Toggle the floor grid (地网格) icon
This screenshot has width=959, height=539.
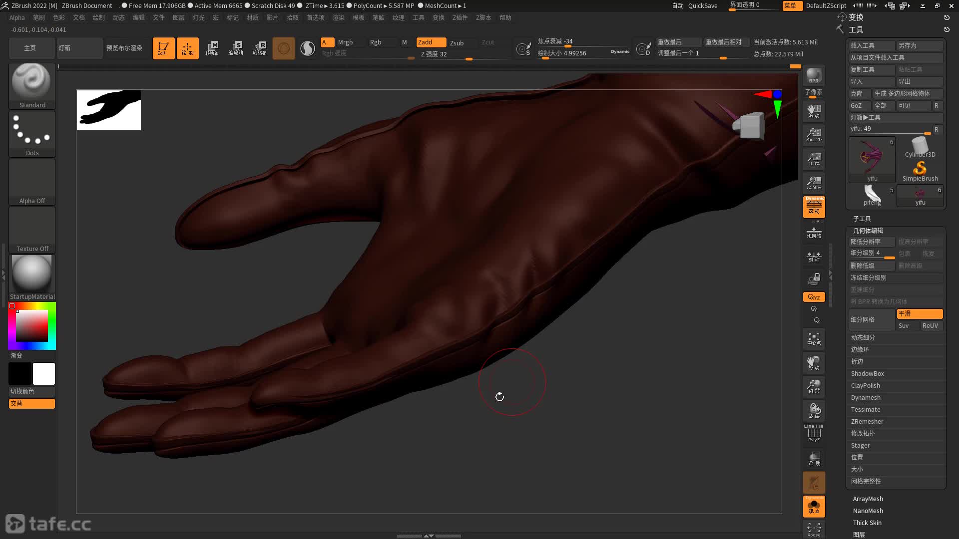pos(814,232)
